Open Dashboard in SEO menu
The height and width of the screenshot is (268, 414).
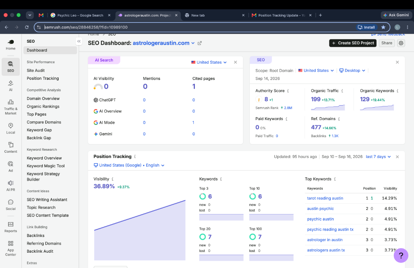(50, 50)
